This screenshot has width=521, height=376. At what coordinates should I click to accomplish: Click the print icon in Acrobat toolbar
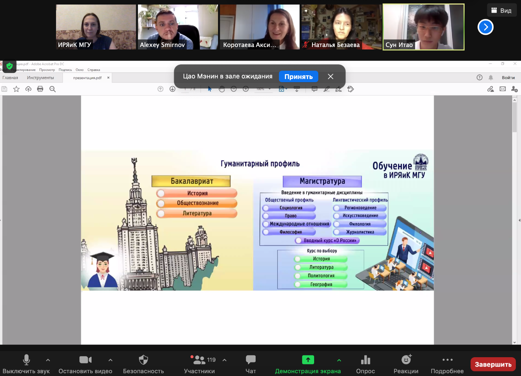[x=40, y=89]
